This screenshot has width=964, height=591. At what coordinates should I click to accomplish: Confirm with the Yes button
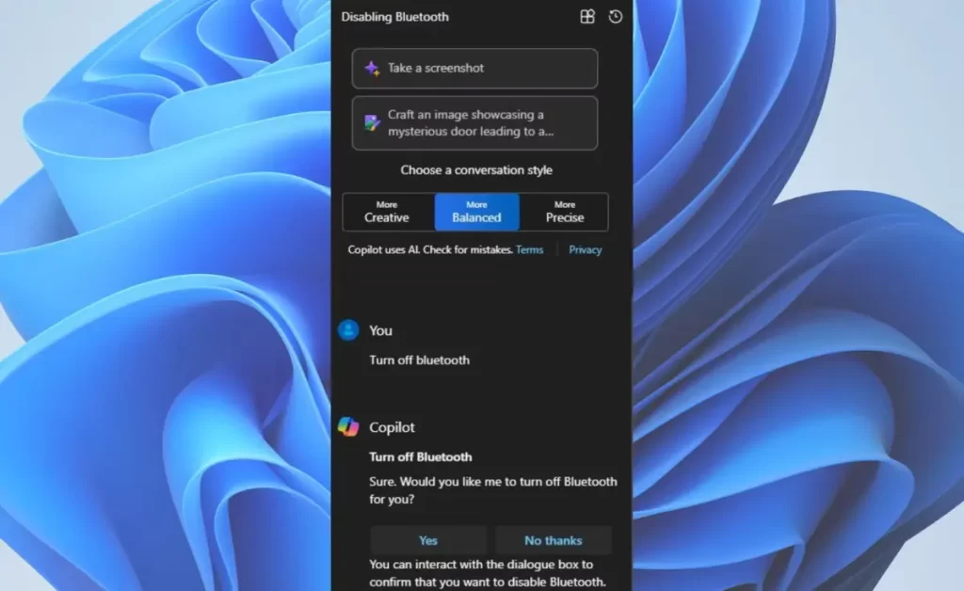point(428,540)
